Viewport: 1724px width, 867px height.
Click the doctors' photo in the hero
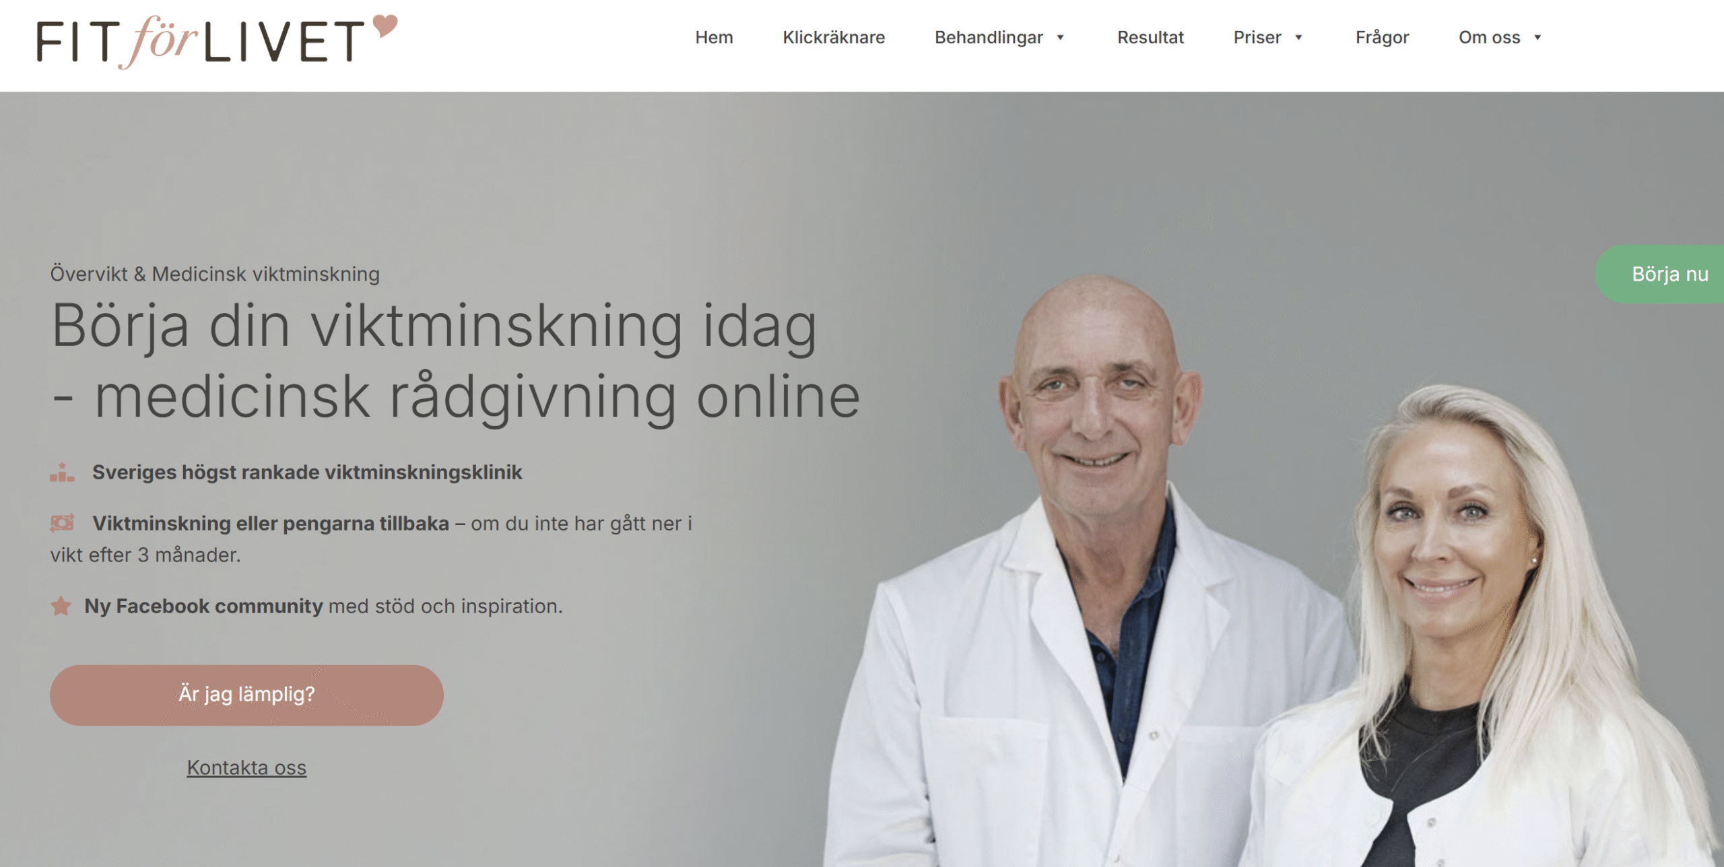pyautogui.click(x=1266, y=571)
